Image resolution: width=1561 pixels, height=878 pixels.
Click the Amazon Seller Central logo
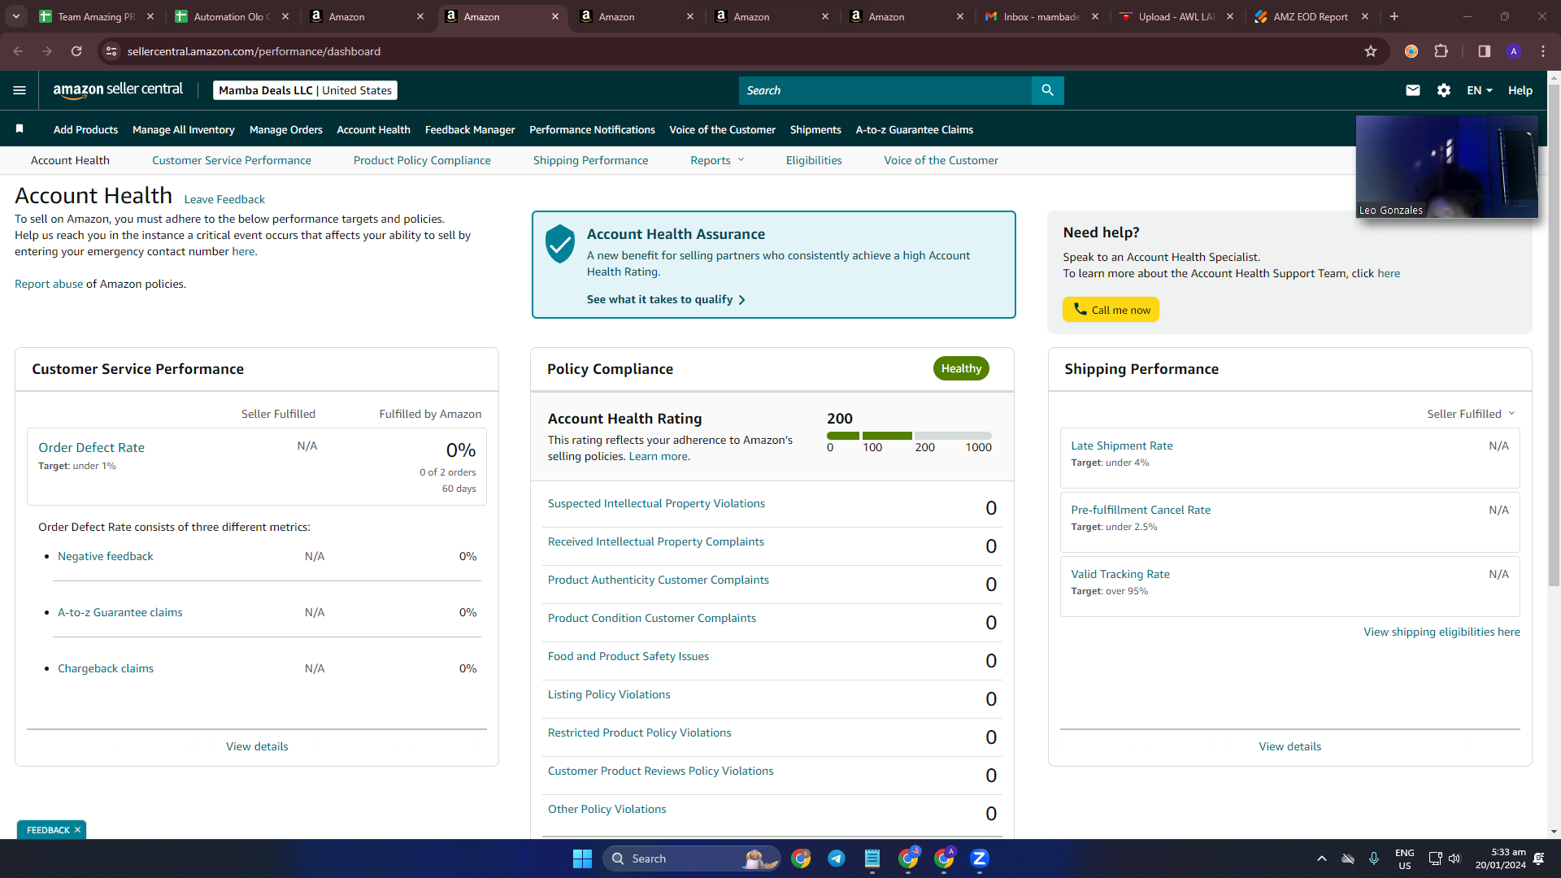coord(118,90)
